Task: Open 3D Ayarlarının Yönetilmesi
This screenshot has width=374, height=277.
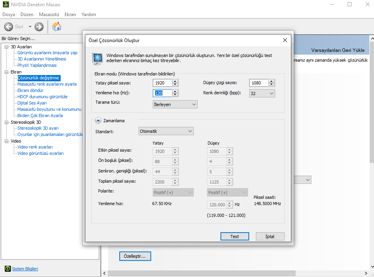Action: tap(41, 59)
